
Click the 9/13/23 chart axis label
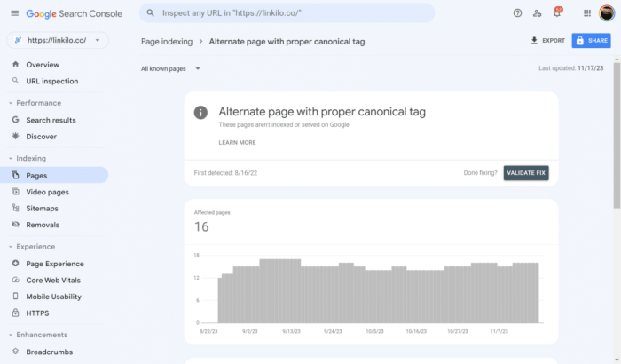pos(291,331)
